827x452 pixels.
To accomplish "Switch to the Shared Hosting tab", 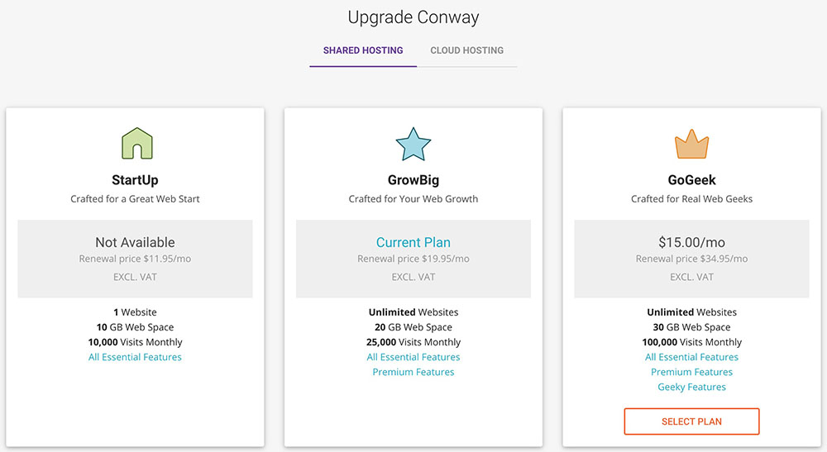I will (x=363, y=50).
